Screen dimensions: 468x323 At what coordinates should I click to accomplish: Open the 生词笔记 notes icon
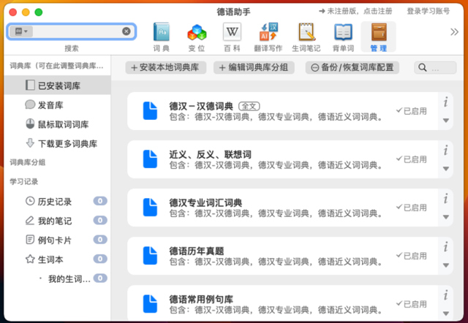(x=306, y=37)
